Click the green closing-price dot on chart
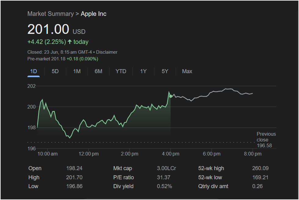Viewport: 299px width, 200px height. pos(171,96)
